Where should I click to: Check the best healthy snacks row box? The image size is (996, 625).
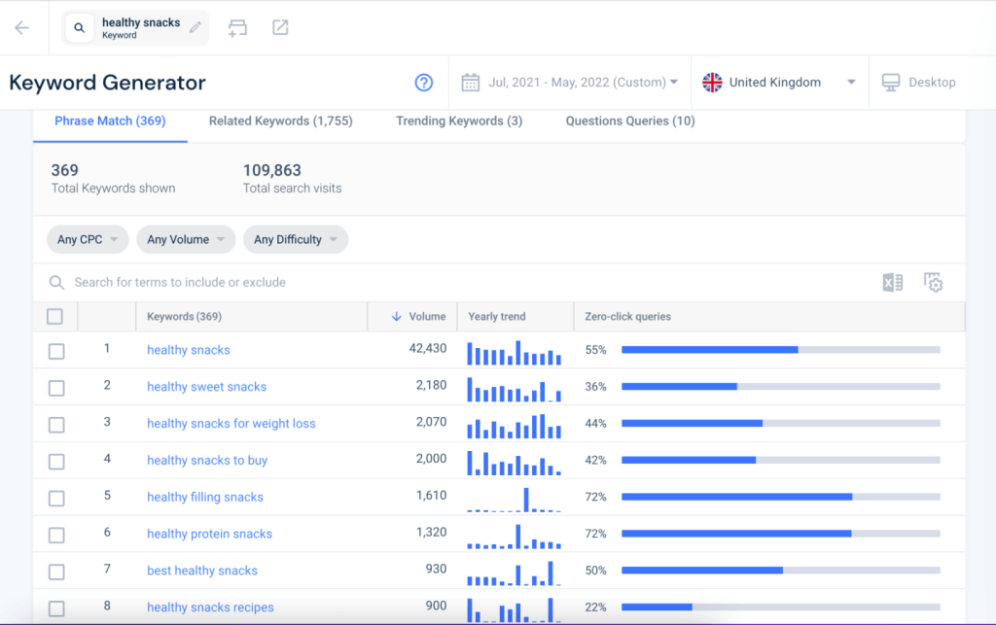[x=56, y=572]
